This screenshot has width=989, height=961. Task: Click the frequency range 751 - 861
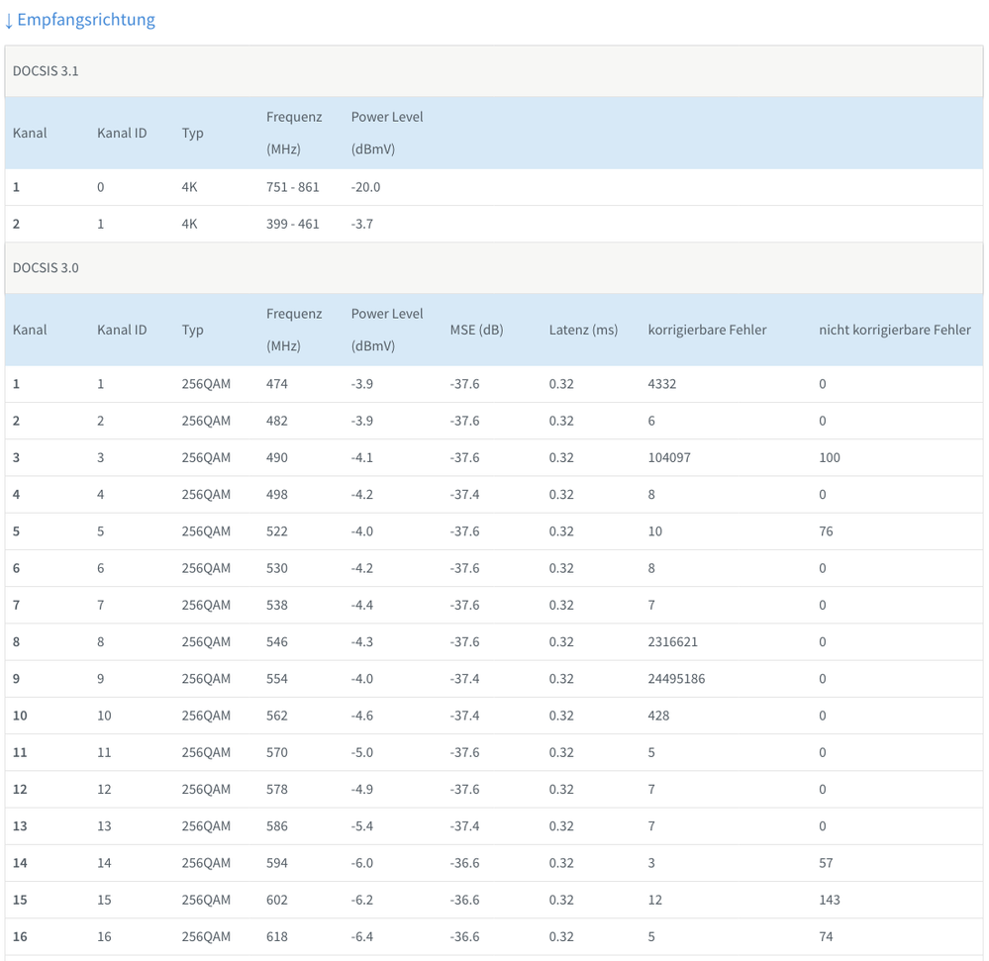point(293,187)
